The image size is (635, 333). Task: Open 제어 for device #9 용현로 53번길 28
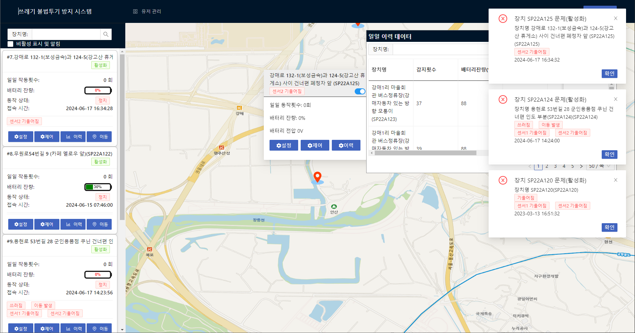coord(47,328)
